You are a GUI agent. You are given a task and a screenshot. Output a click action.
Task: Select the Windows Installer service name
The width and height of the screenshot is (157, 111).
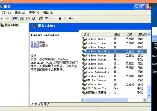pos(98,51)
